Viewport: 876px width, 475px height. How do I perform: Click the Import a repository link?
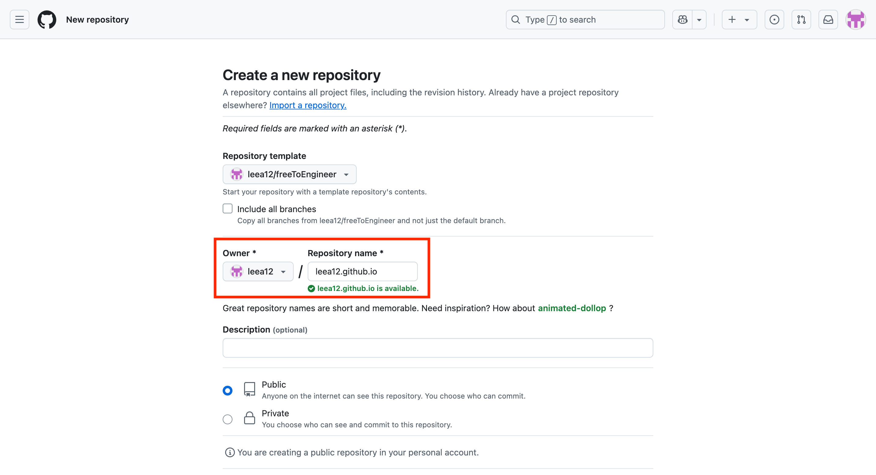pyautogui.click(x=308, y=105)
